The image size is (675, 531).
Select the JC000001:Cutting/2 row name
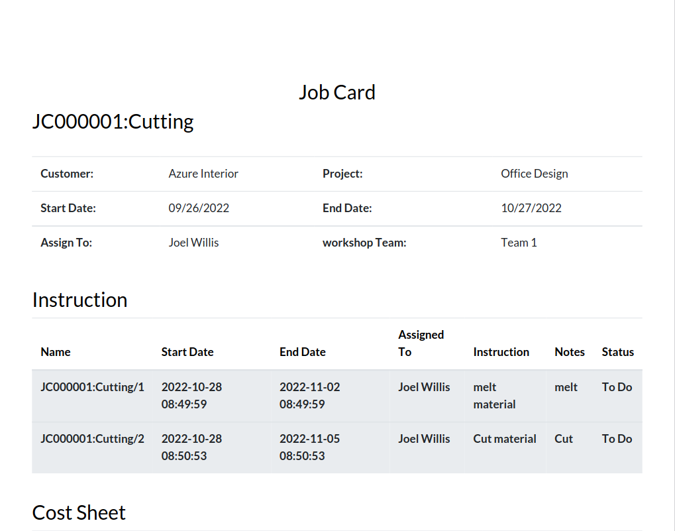(92, 438)
